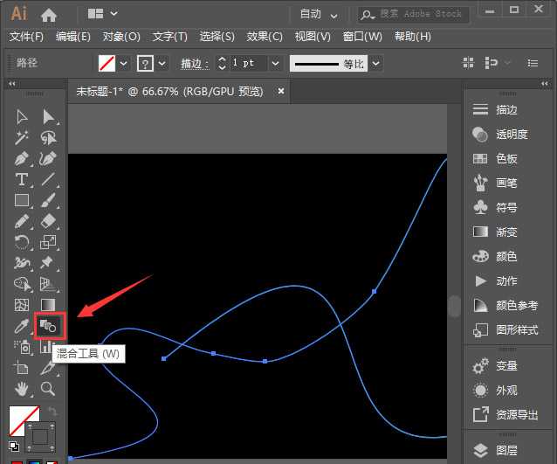Select the Pen tool
The image size is (557, 464).
click(x=23, y=158)
